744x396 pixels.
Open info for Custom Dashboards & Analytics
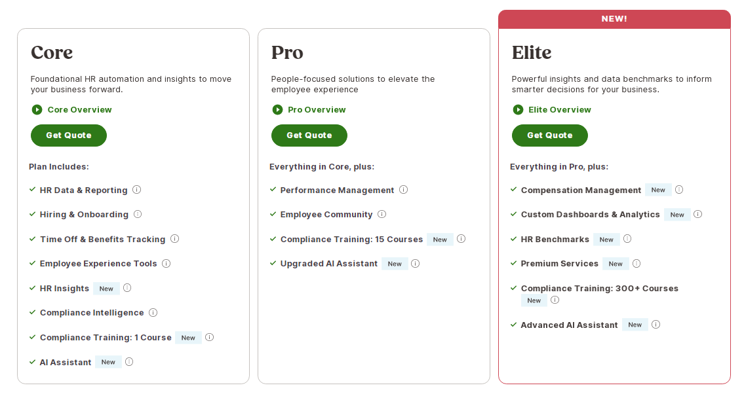pyautogui.click(x=697, y=214)
